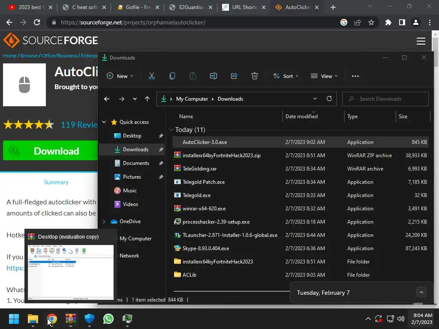Open recent locations dropdown arrow
439x329 pixels.
coord(135,99)
